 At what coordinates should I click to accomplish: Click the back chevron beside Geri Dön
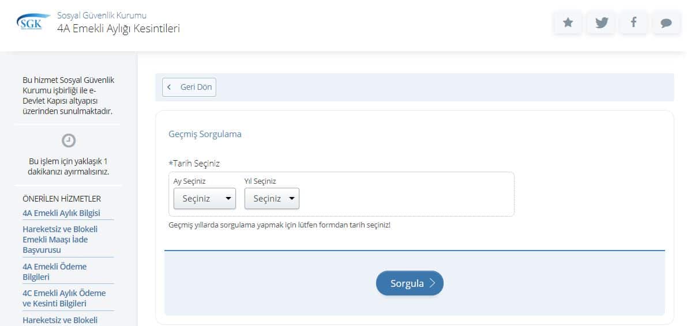[169, 87]
